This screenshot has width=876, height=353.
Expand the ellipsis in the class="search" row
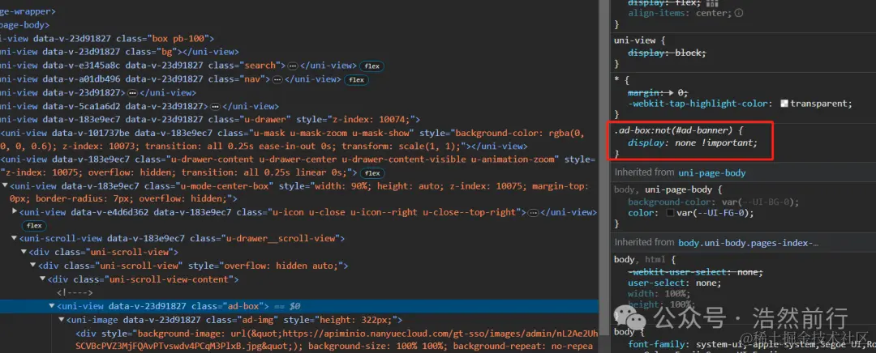(x=293, y=66)
